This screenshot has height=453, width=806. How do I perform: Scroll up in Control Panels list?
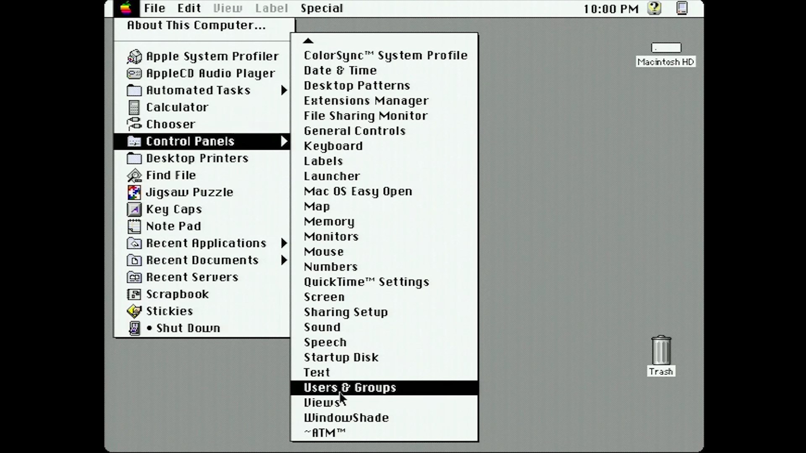(308, 40)
